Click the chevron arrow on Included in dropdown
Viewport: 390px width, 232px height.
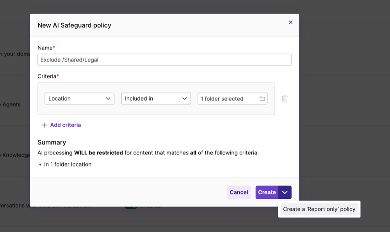[x=185, y=99]
